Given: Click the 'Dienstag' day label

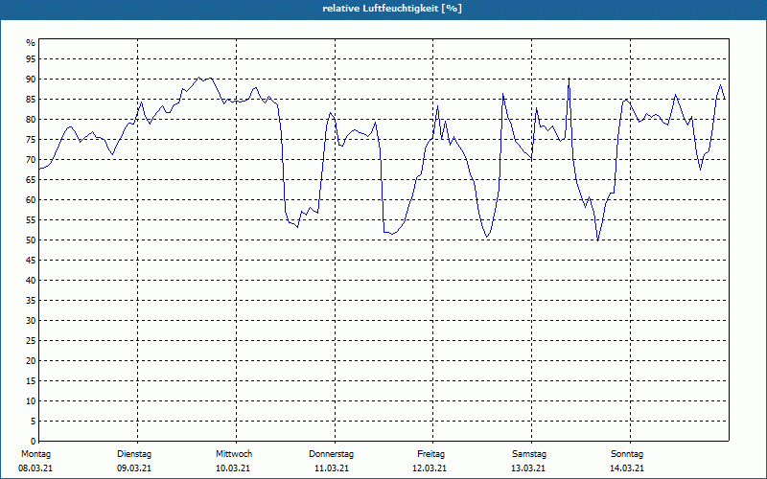Looking at the screenshot, I should point(134,454).
